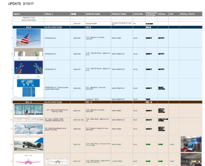This screenshot has width=205, height=166.
Task: Click the 'Install date delayed due to rewiring' note
Action: [x=57, y=110]
